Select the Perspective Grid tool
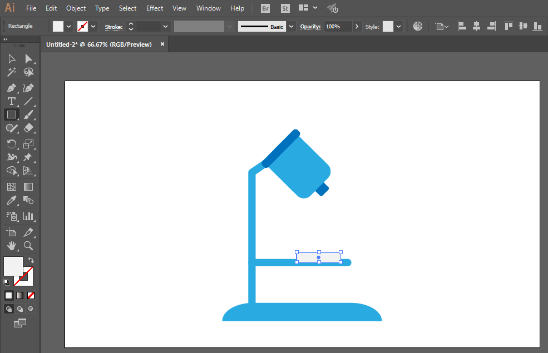Image resolution: width=548 pixels, height=353 pixels. [28, 171]
